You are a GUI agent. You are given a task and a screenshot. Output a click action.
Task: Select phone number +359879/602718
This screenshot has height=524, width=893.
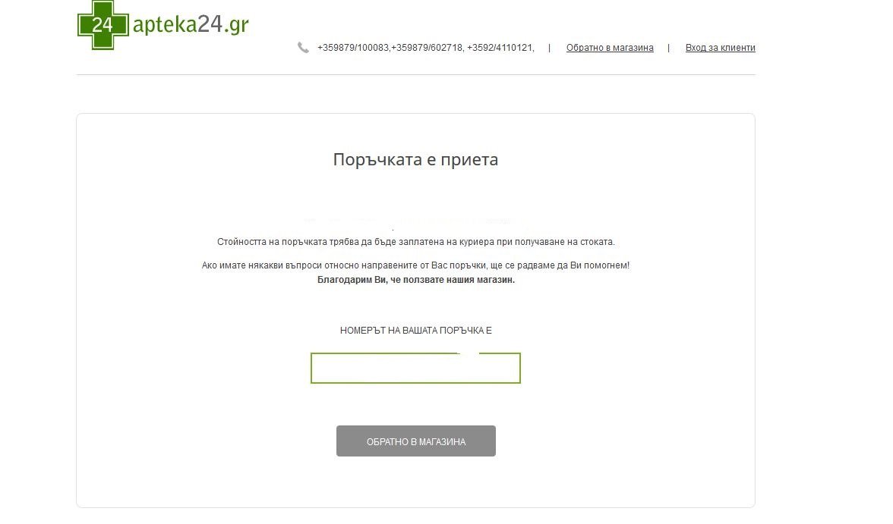pos(428,48)
